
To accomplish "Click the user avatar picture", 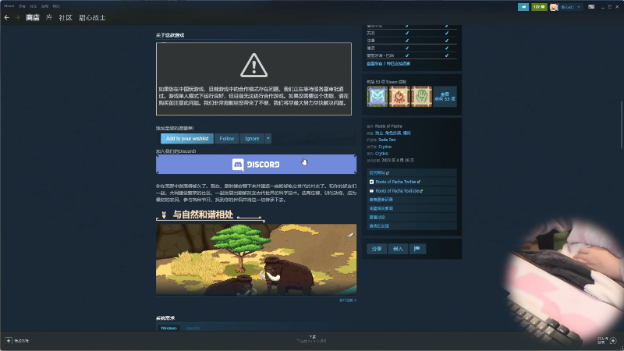I will pos(554,7).
